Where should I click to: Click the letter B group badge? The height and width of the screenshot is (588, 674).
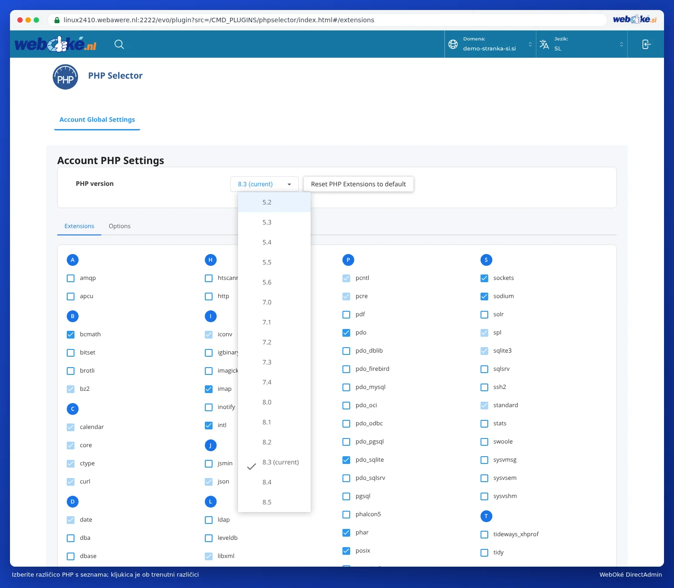tap(73, 316)
